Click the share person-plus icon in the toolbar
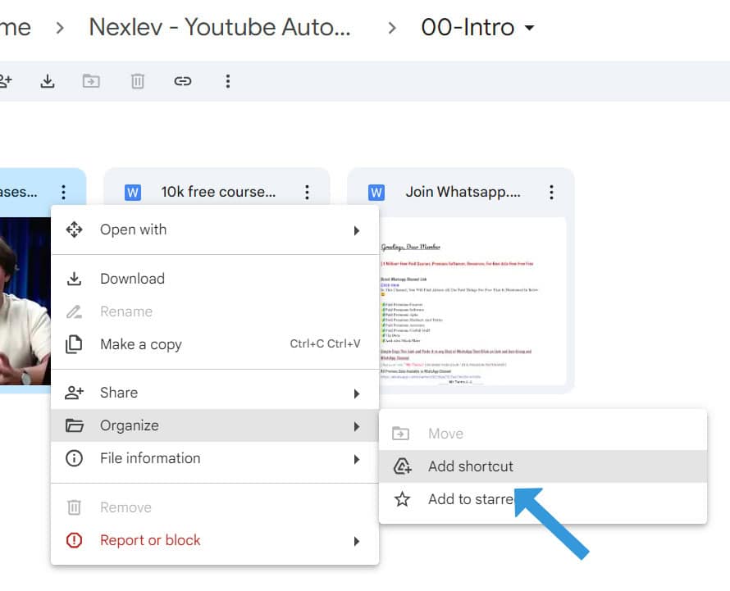 tap(5, 81)
